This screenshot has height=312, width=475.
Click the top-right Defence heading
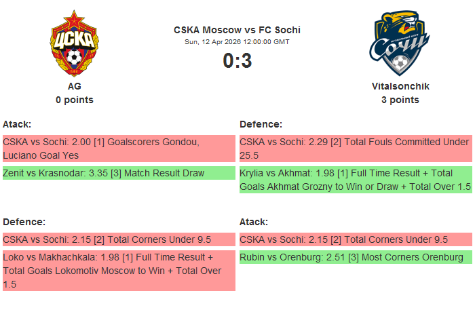click(x=261, y=124)
